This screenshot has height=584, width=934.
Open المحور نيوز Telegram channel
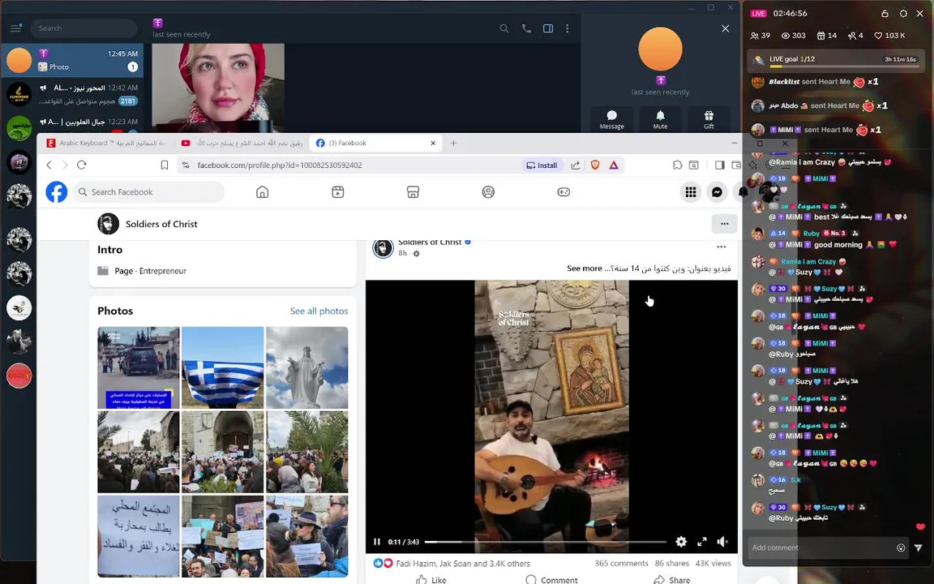72,94
